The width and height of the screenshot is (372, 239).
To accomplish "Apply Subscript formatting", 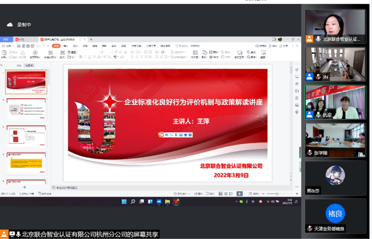I will 110,57.
